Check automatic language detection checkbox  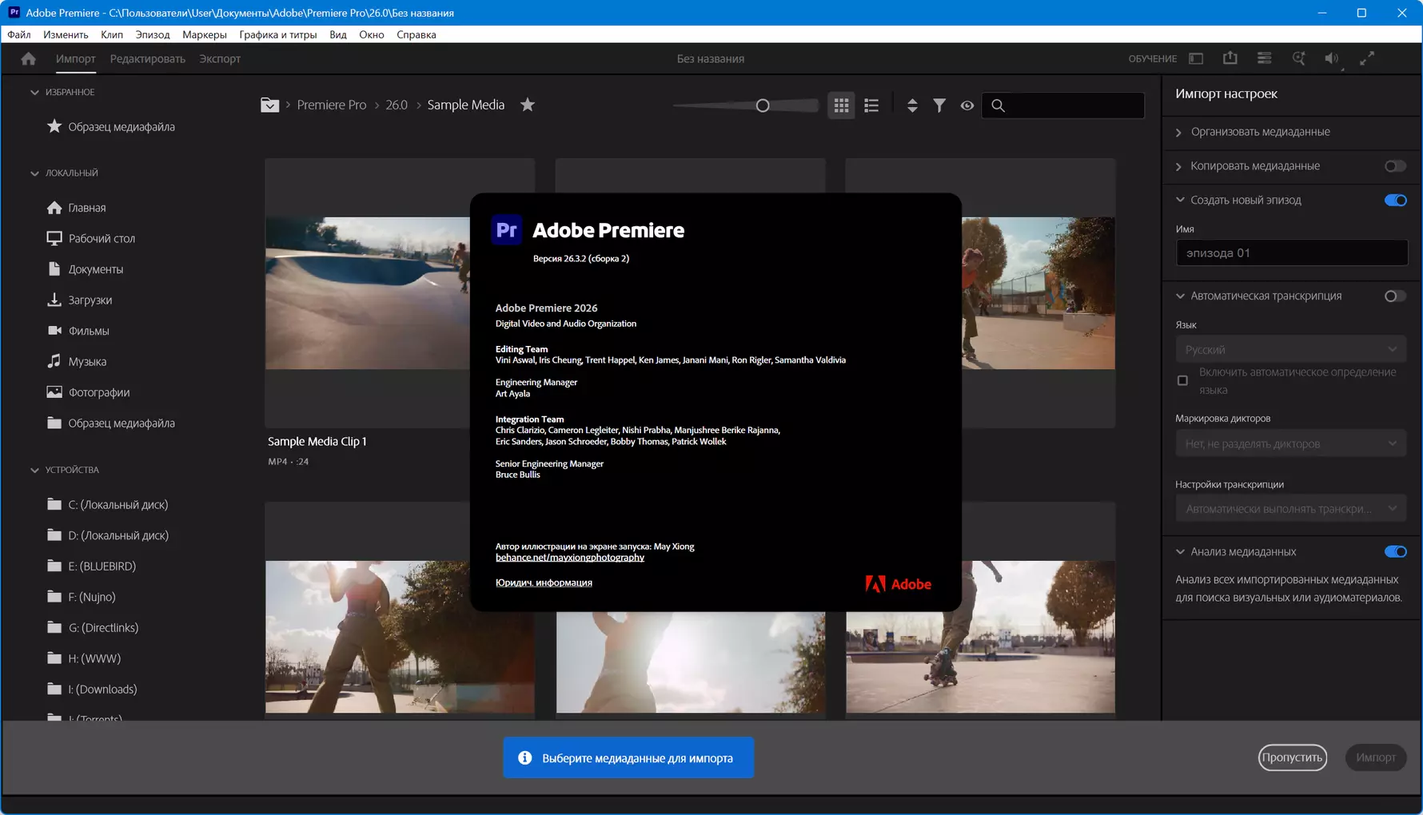pos(1183,381)
